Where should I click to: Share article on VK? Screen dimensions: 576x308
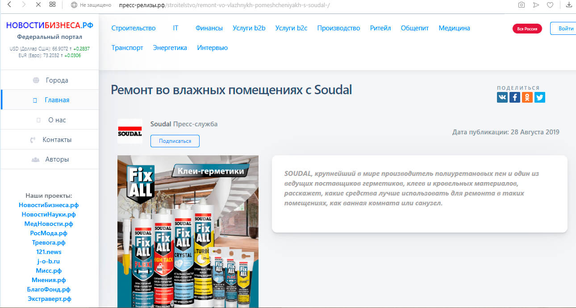pos(502,97)
